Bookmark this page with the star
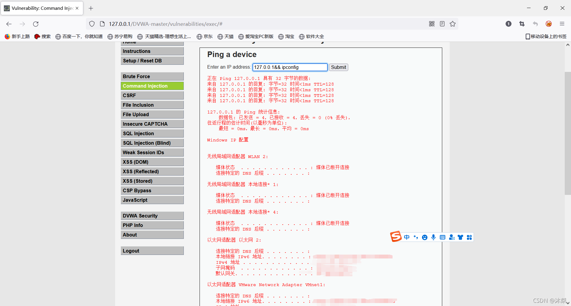The image size is (571, 306). coord(453,24)
